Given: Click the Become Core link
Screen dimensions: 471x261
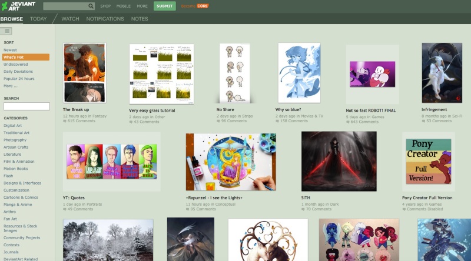Looking at the screenshot, I should (195, 6).
